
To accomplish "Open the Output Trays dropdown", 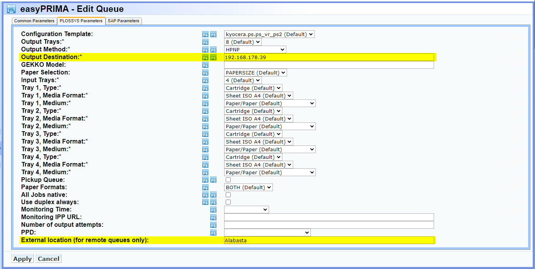I will (243, 42).
